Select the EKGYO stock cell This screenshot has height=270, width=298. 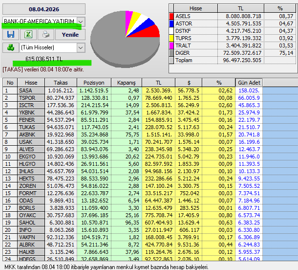point(31,157)
